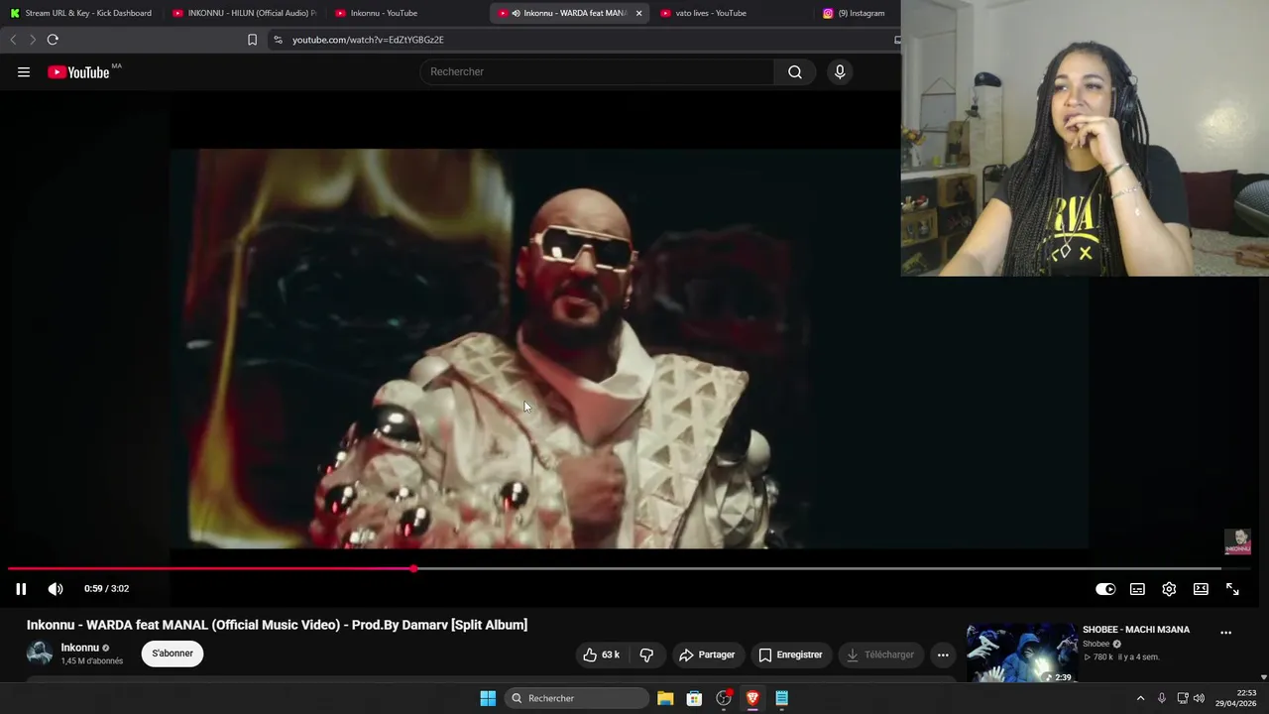Click the 1,45 M d'abonnés subscriber count
The height and width of the screenshot is (714, 1269).
(92, 661)
